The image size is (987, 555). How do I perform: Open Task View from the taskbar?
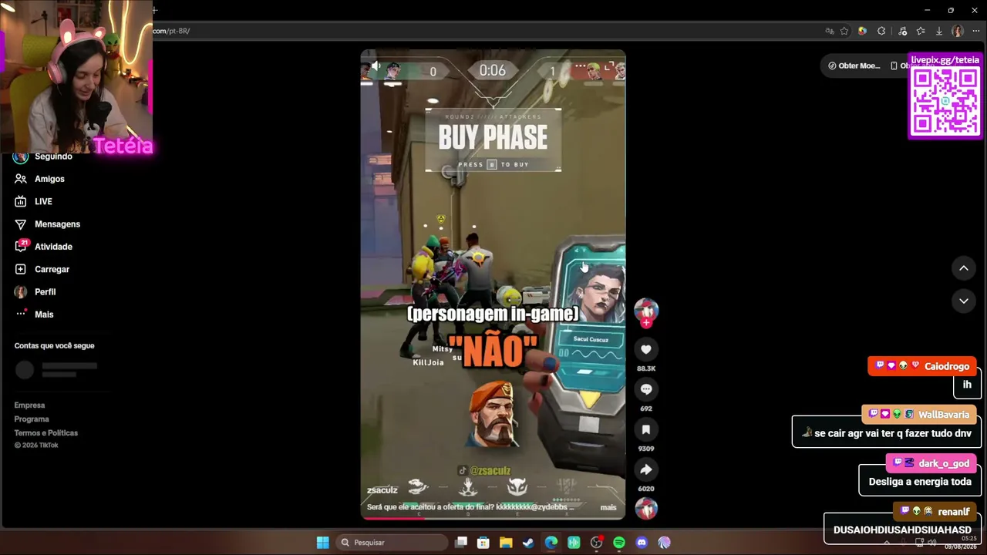coord(461,543)
